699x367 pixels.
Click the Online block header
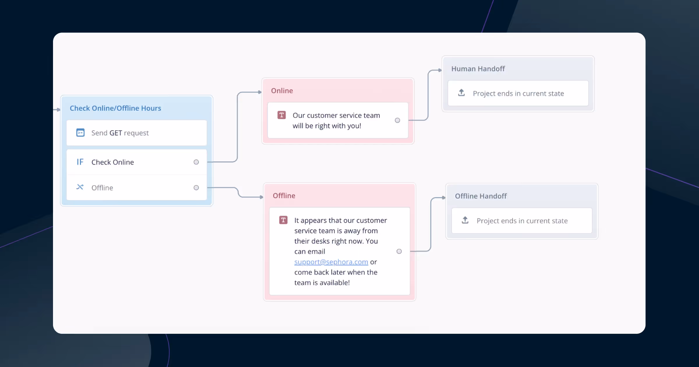point(282,91)
